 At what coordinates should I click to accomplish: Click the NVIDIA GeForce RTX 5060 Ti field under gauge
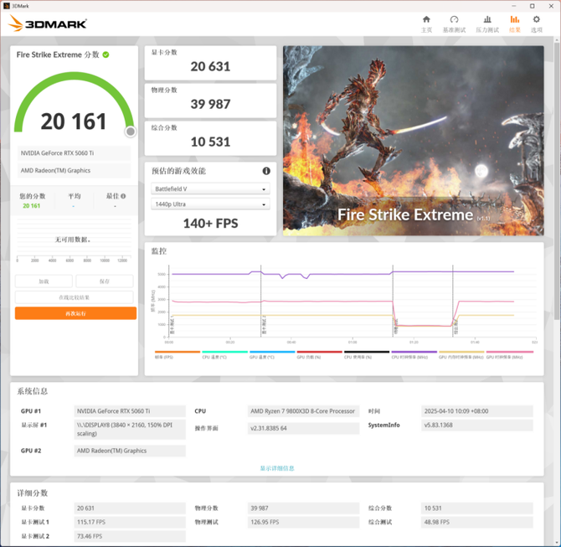coord(74,153)
